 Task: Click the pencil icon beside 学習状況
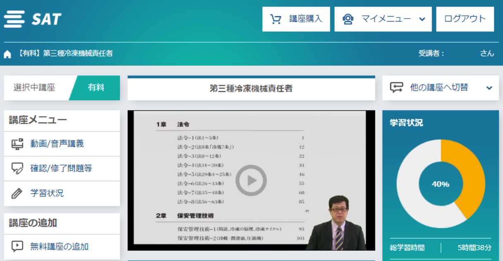[17, 193]
